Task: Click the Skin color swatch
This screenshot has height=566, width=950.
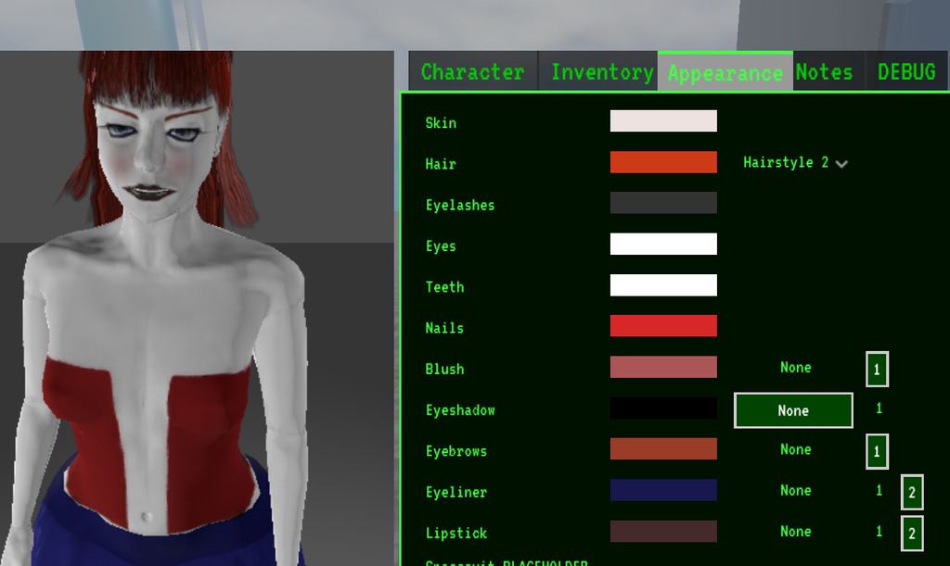Action: click(662, 121)
